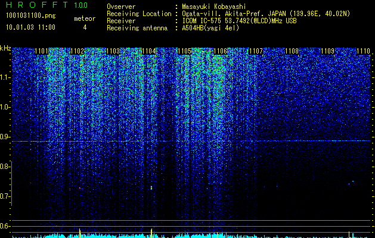Click the faint echo pair near 1109
375x238 pixels.
click(x=351, y=183)
